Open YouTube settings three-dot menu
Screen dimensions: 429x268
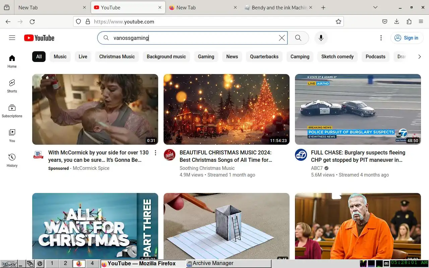381,38
